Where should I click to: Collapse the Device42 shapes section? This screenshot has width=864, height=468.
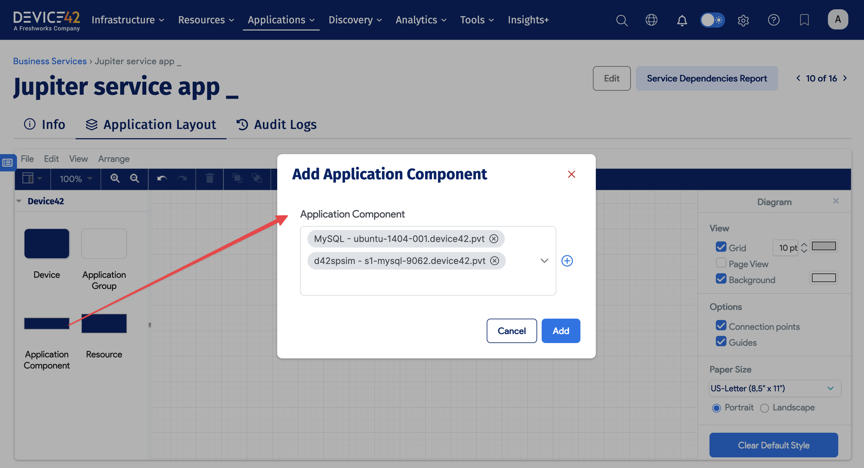pos(19,201)
